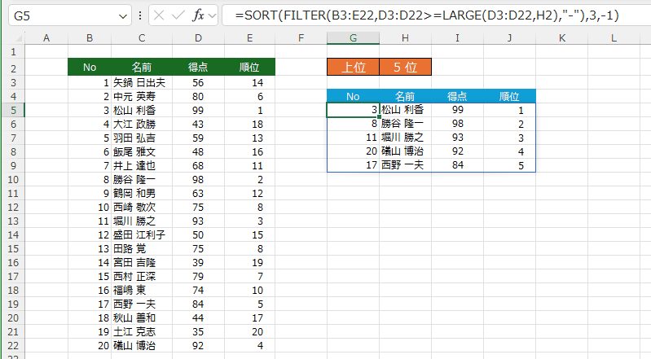Select the column D header
Screen dimensions: 651x359
tap(198, 39)
